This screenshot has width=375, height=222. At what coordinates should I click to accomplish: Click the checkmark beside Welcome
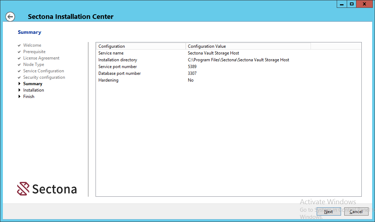coord(19,45)
